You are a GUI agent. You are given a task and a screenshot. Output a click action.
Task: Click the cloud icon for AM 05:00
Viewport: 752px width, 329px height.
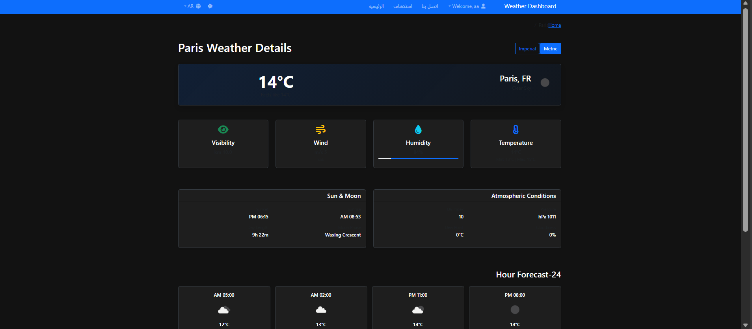224,310
